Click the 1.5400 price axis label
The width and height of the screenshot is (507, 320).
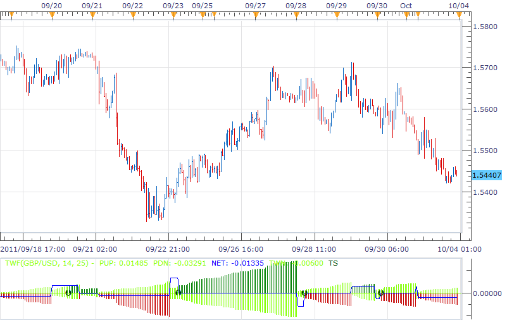click(485, 192)
